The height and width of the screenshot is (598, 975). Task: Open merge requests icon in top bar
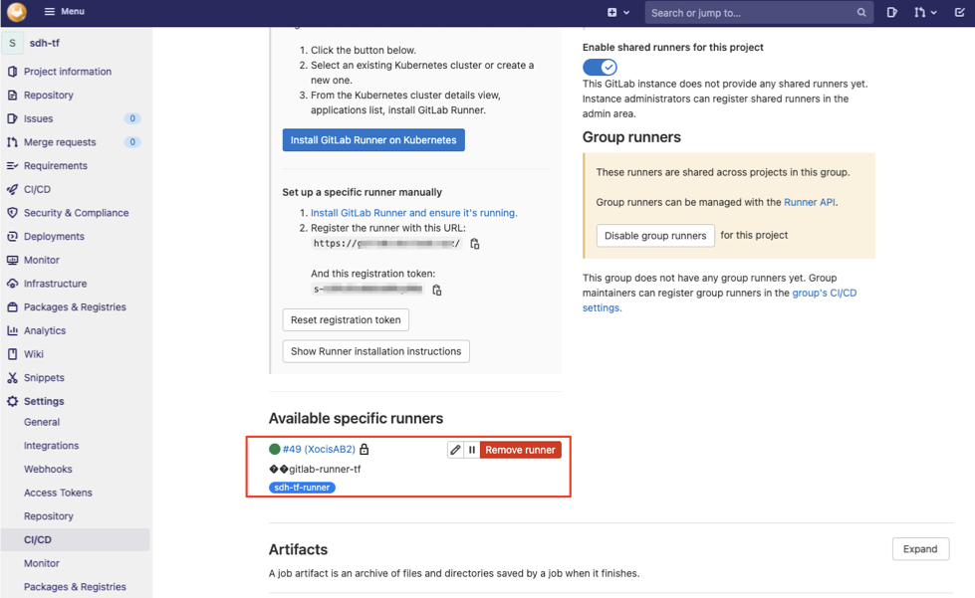point(919,12)
